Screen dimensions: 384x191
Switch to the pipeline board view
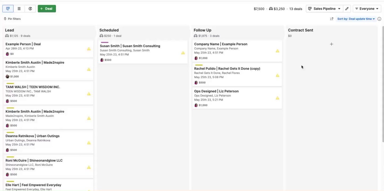click(x=8, y=9)
